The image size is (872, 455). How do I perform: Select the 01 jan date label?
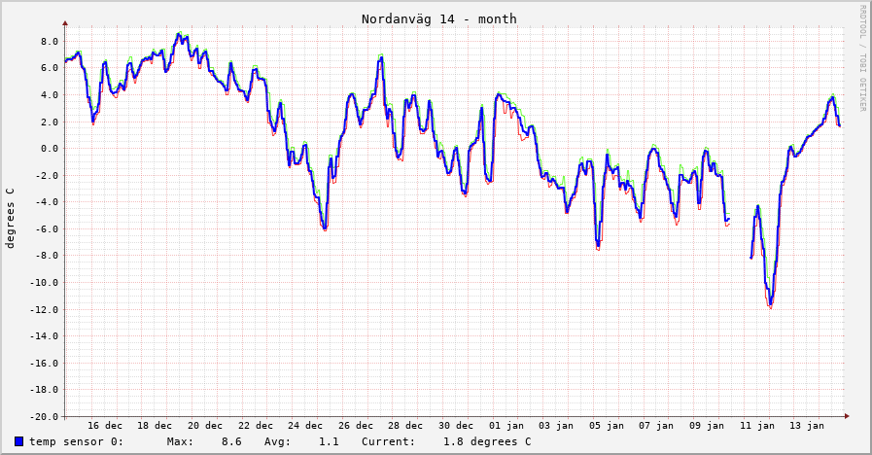pos(506,425)
